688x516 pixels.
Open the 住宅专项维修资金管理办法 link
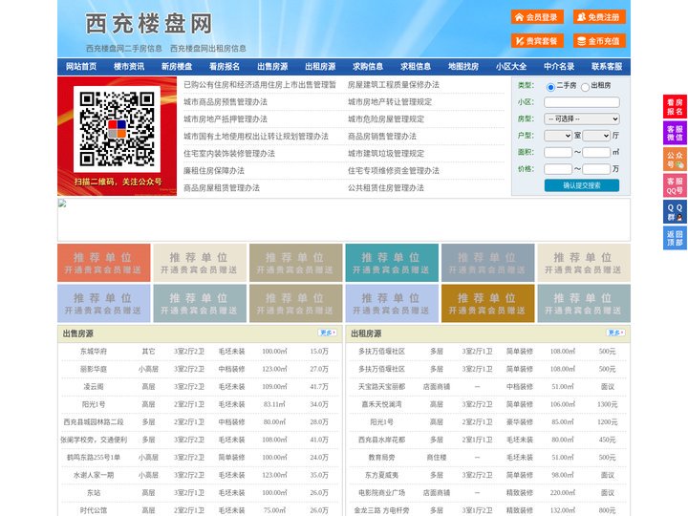(394, 171)
